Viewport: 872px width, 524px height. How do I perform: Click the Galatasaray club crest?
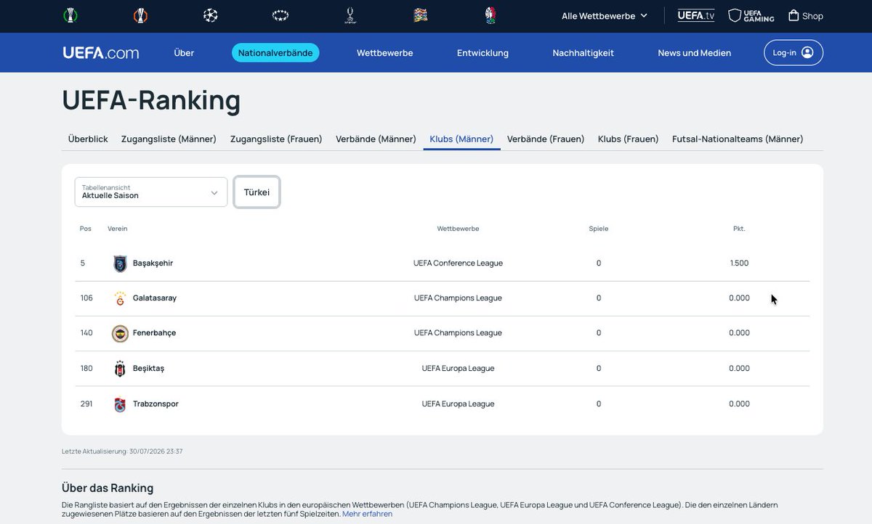(120, 298)
